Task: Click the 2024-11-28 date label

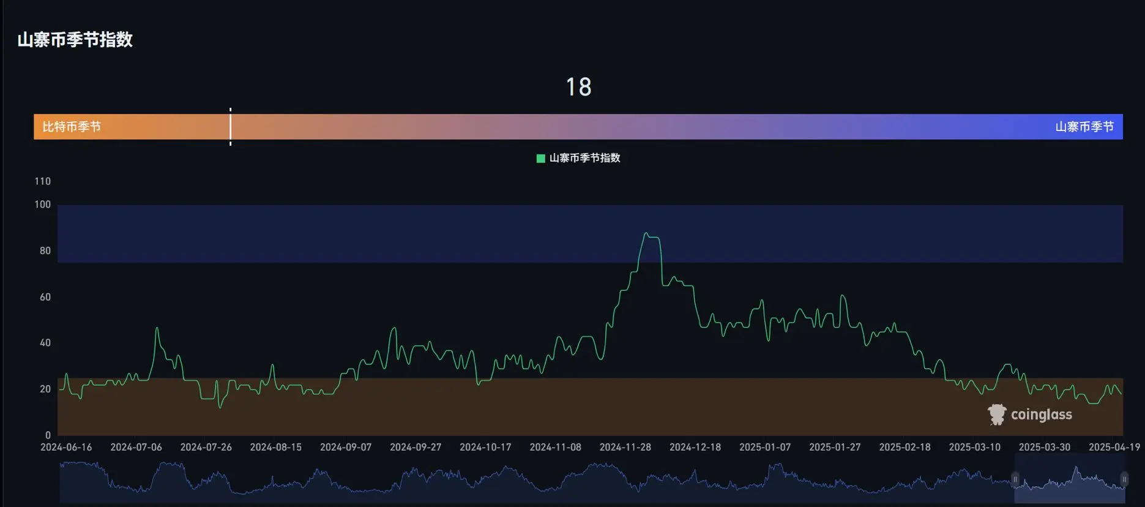Action: coord(625,447)
